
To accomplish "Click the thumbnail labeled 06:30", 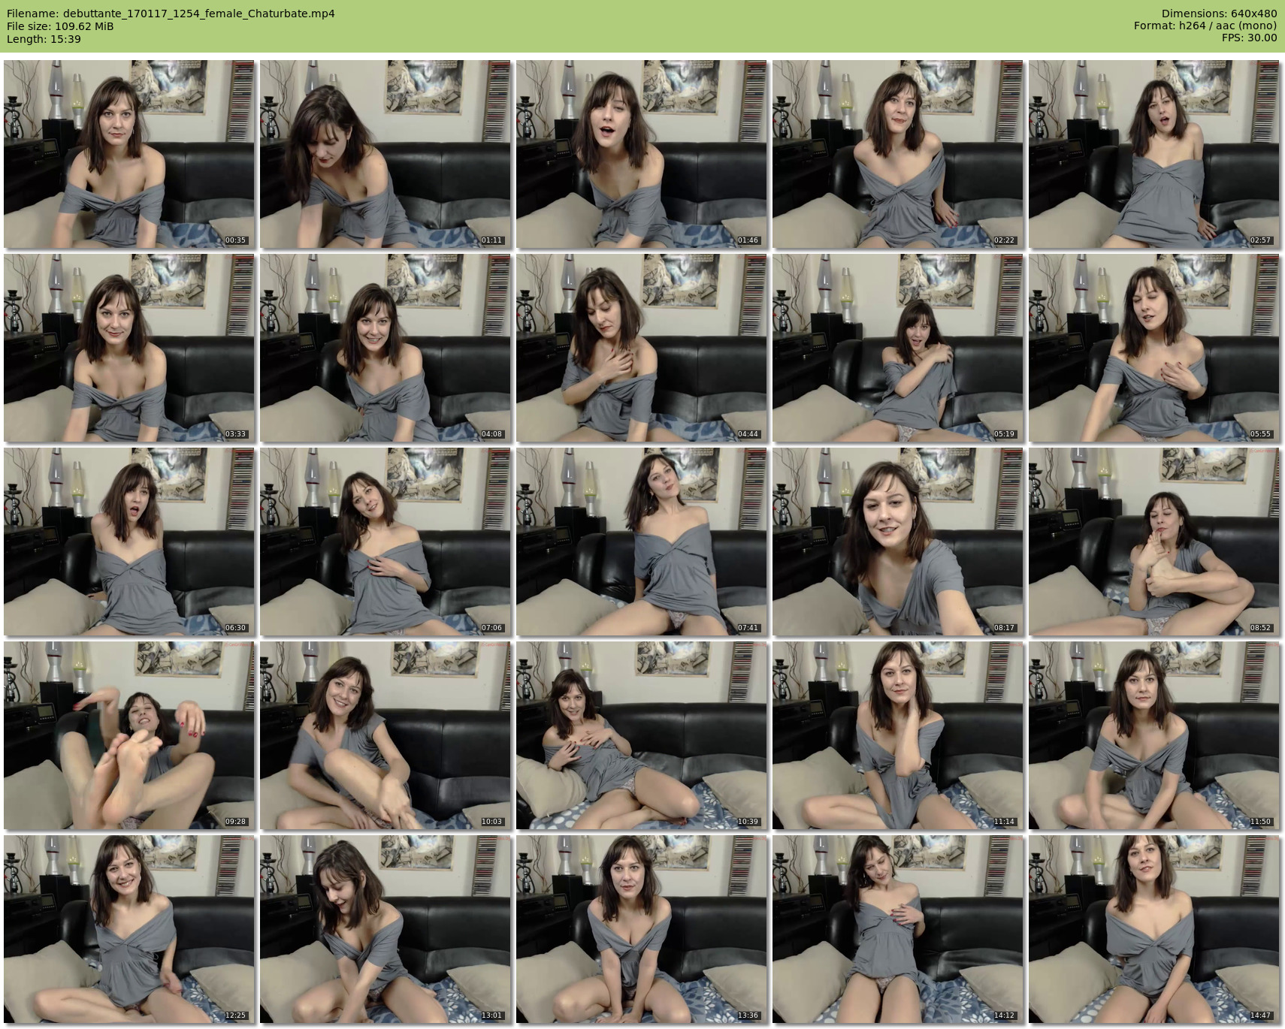I will (128, 542).
